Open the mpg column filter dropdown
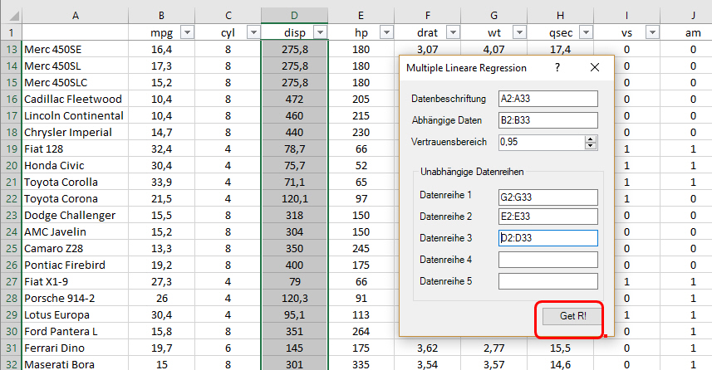The width and height of the screenshot is (712, 370). point(186,32)
